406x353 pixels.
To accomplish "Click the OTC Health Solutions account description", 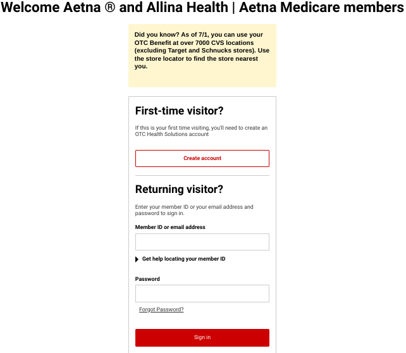I will tap(201, 131).
